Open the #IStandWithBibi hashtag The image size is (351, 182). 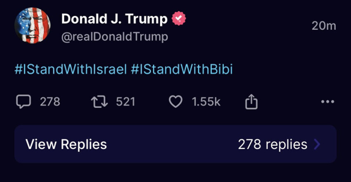[182, 69]
